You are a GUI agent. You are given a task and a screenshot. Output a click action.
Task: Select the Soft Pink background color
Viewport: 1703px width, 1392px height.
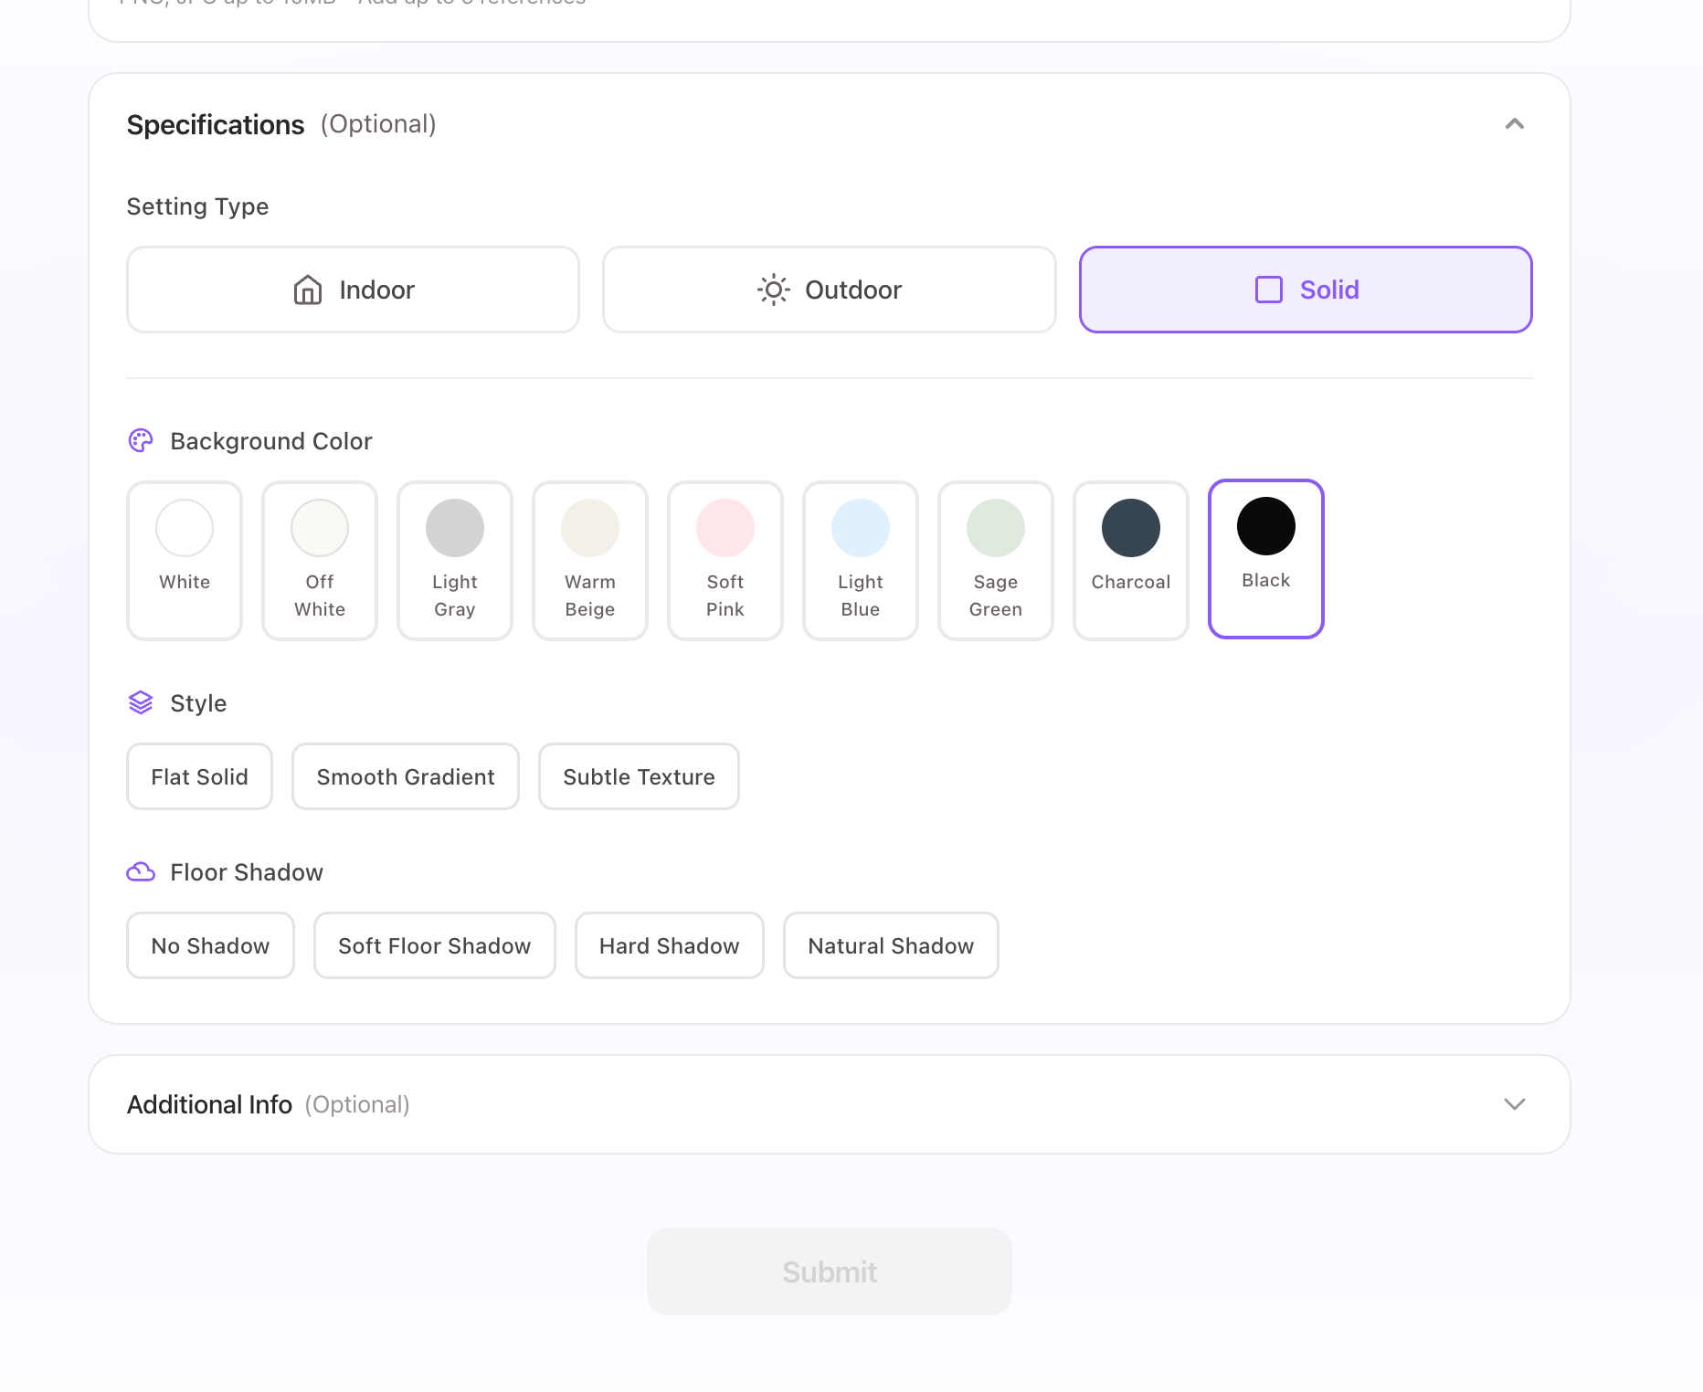coord(725,560)
